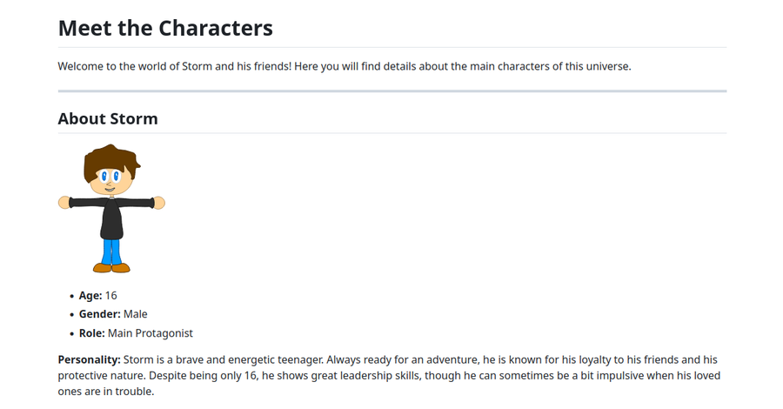Click the bold "Age:" label
This screenshot has width=783, height=409.
coord(90,296)
